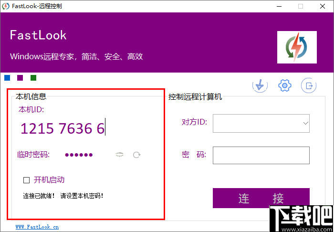The height and width of the screenshot is (232, 334).
Task: Click the 连接 button
Action: point(261,198)
